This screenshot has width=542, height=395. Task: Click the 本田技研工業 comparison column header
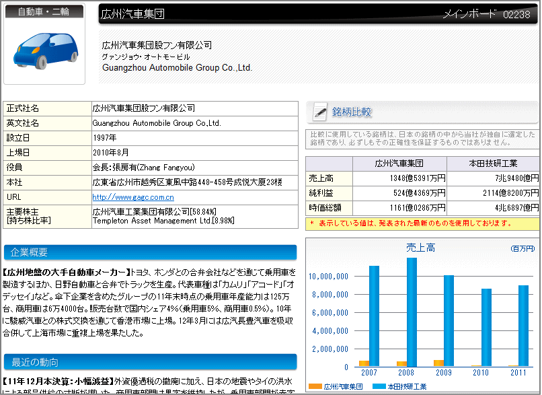(493, 164)
